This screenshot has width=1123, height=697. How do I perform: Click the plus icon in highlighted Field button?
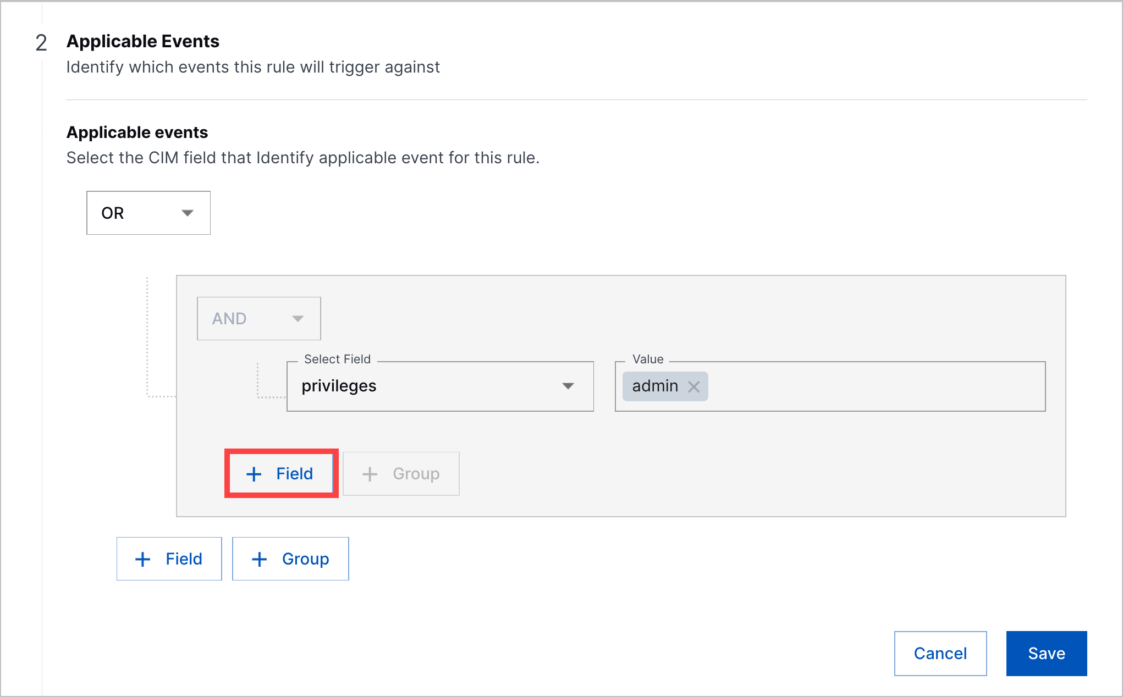254,473
